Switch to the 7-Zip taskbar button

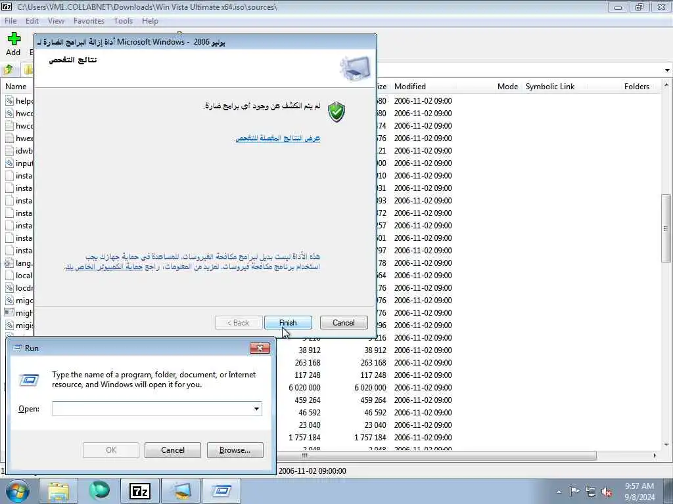point(140,491)
